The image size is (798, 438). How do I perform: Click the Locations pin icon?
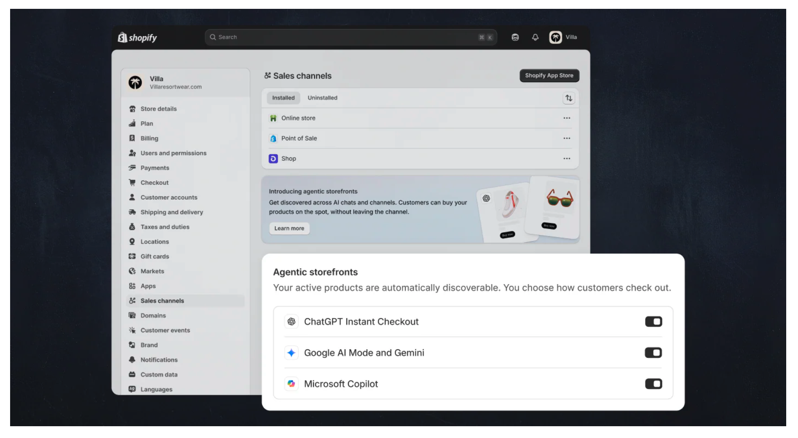tap(132, 241)
